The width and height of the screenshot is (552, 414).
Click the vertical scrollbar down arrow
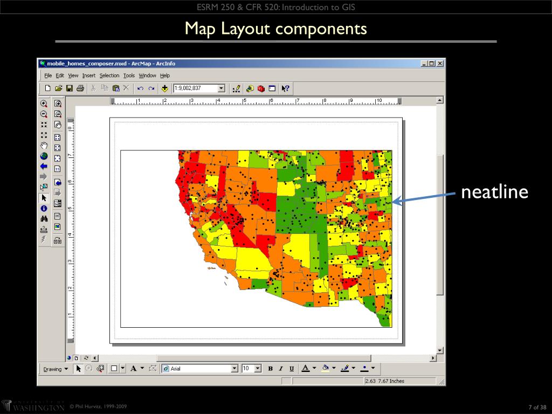click(x=440, y=350)
